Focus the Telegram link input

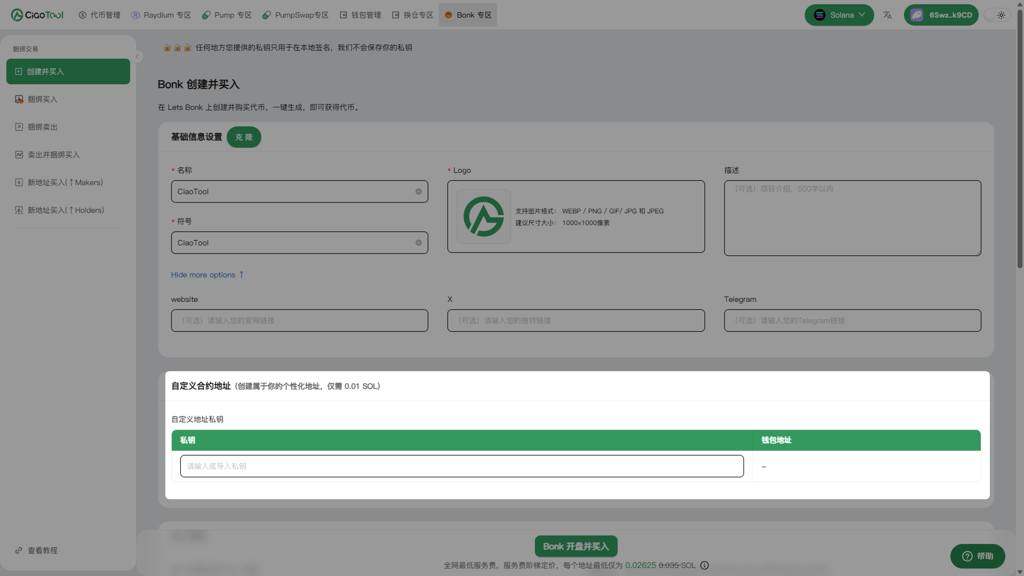(x=852, y=321)
